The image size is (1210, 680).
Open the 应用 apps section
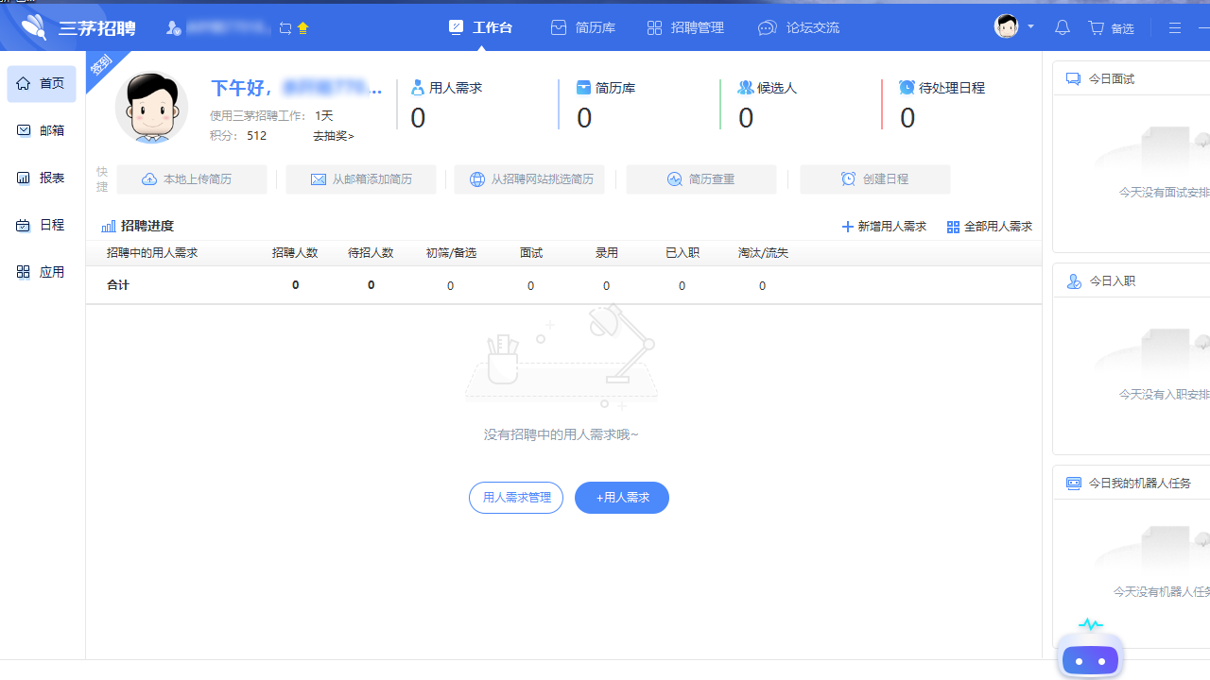(x=42, y=272)
